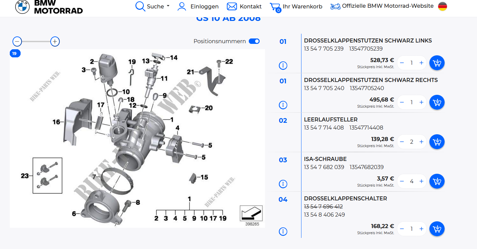Image resolution: width=477 pixels, height=249 pixels.
Task: Click the motorcycle icon in header
Action: click(x=335, y=6)
